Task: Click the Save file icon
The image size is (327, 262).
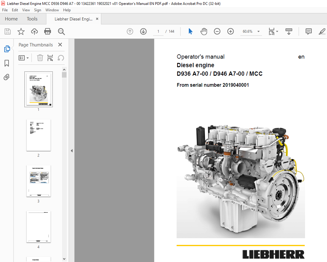Action: tap(8, 31)
